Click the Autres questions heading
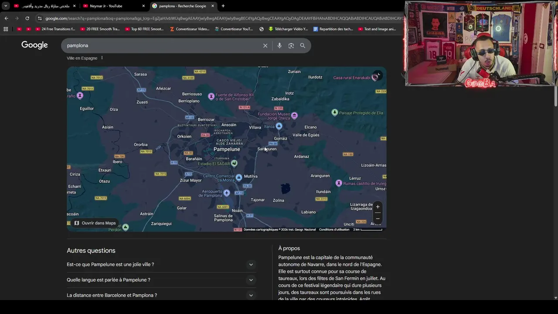Viewport: 558px width, 314px height. (x=91, y=250)
